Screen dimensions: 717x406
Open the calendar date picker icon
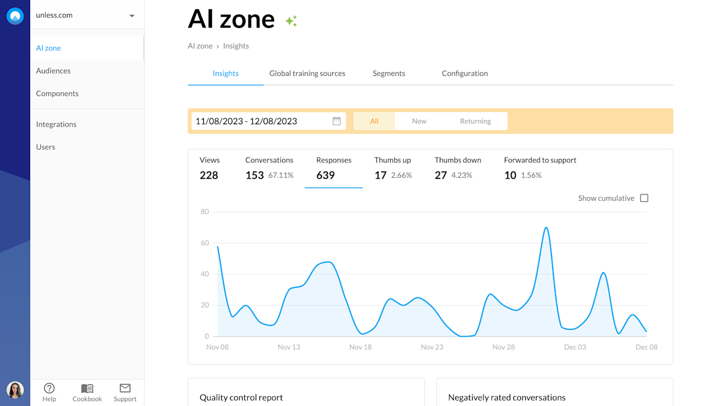coord(336,121)
